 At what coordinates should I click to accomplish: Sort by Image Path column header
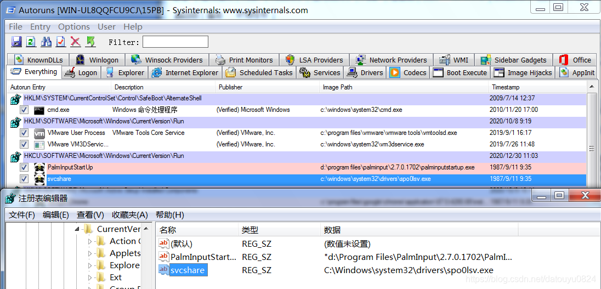404,87
